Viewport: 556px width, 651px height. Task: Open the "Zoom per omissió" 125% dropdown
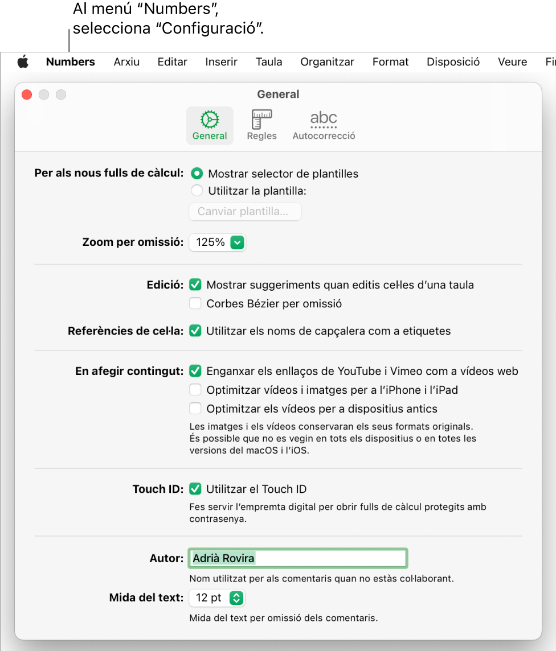point(217,242)
